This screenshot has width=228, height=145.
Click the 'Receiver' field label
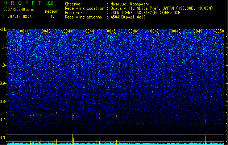click(x=74, y=13)
